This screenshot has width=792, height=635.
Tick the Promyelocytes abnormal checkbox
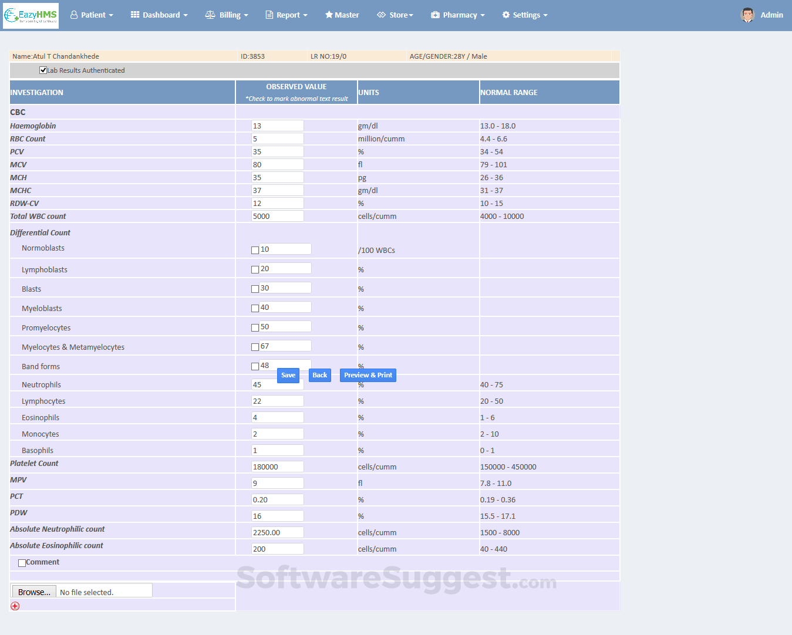tap(255, 327)
